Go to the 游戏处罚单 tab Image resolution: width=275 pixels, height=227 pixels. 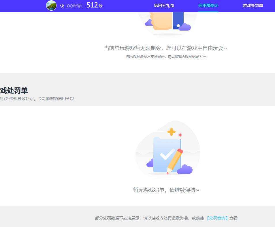tap(253, 5)
